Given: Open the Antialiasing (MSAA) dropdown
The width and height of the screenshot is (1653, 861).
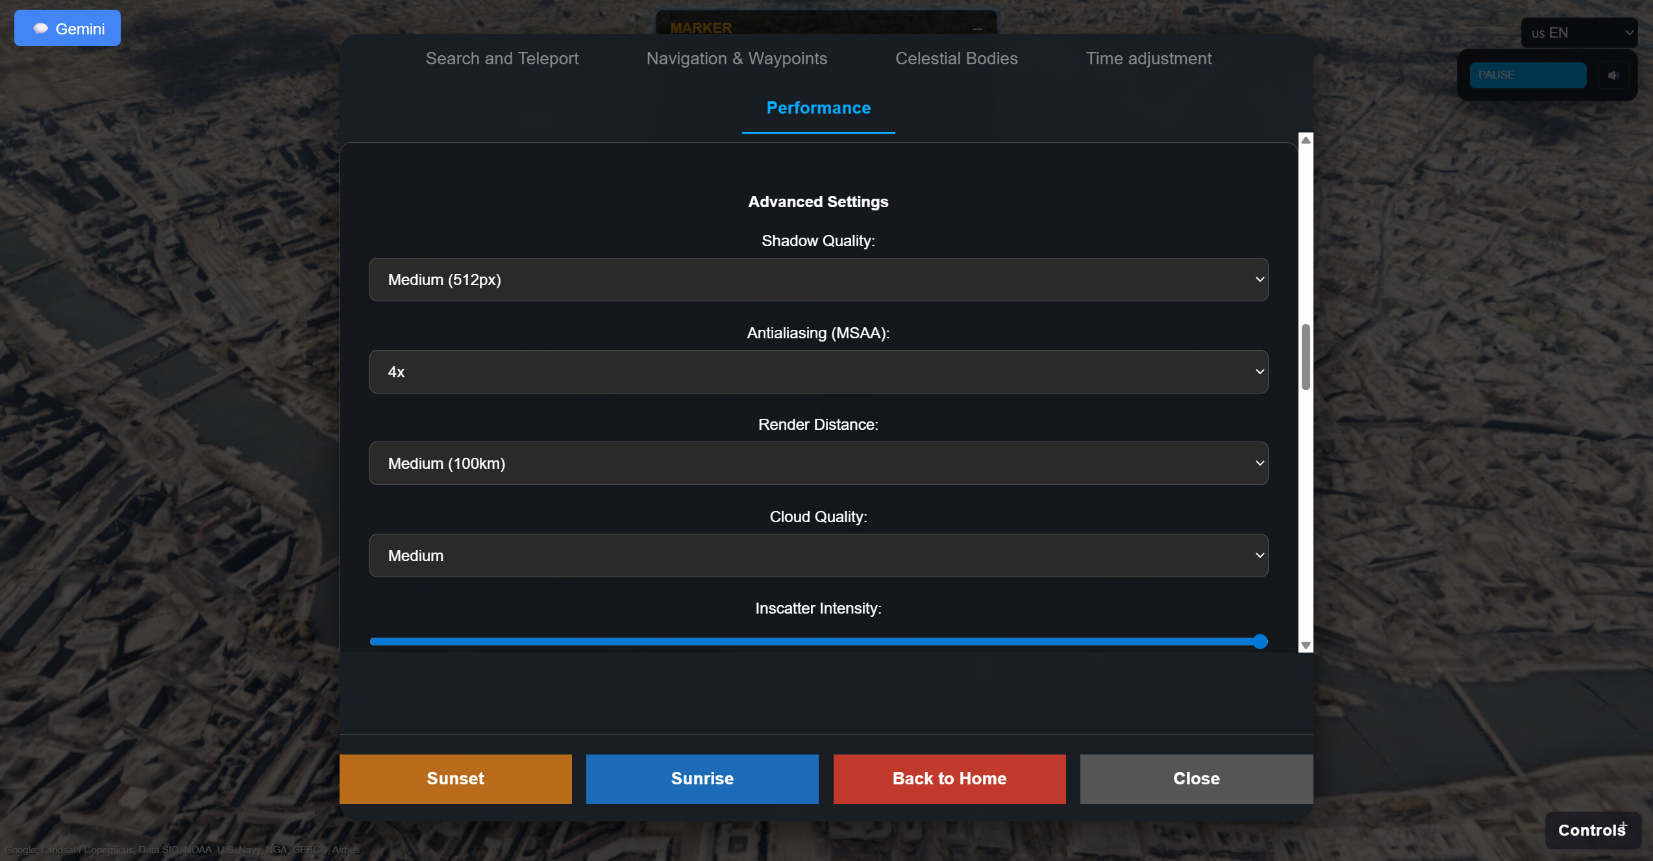Looking at the screenshot, I should (818, 371).
